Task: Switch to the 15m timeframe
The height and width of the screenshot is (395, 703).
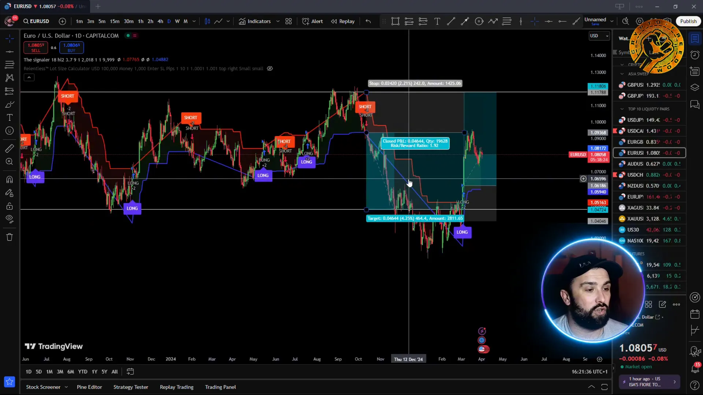Action: pos(115,21)
